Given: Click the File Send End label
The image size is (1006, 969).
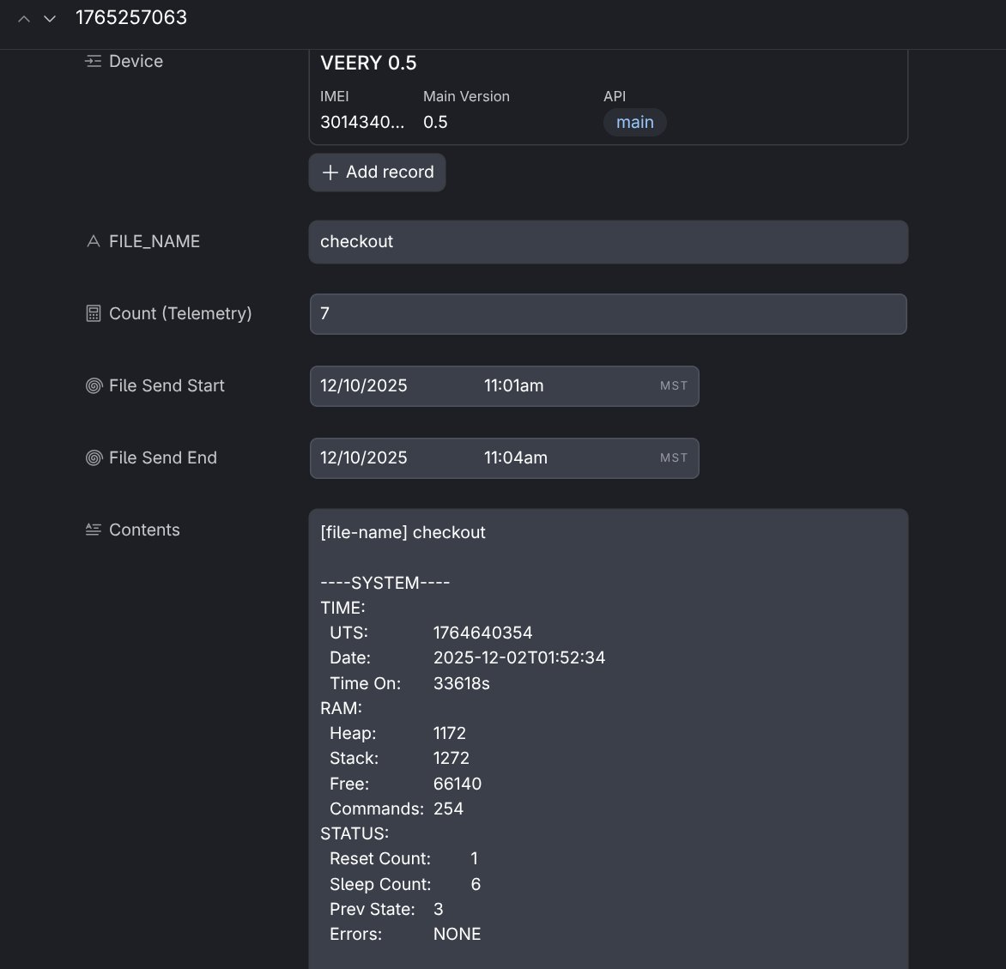Looking at the screenshot, I should 163,457.
